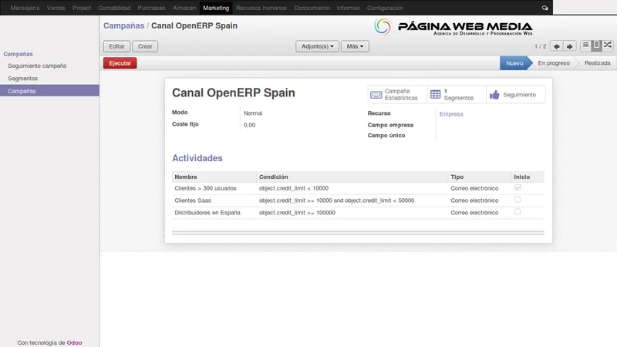Select the Realizada status stage
This screenshot has width=617, height=347.
(597, 63)
